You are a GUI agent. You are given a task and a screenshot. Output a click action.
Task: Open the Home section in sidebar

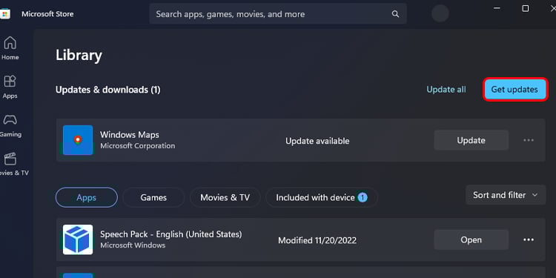[x=10, y=47]
